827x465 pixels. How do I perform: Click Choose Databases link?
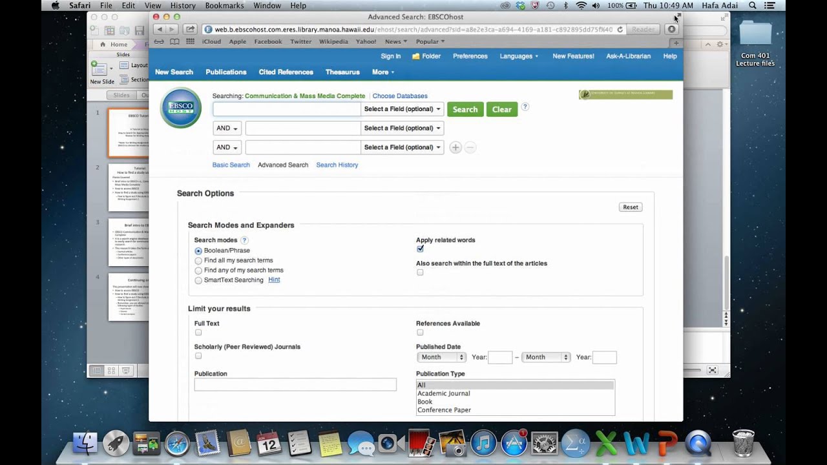click(400, 96)
